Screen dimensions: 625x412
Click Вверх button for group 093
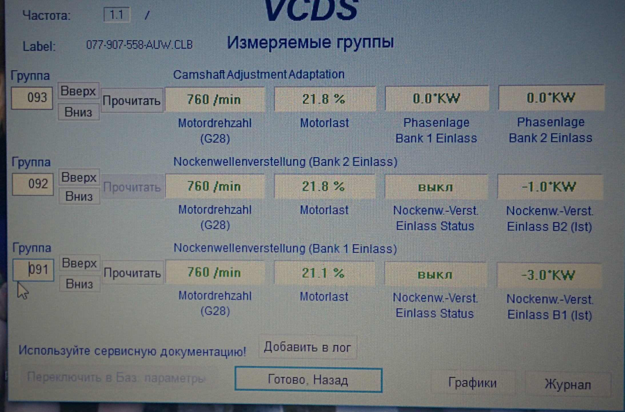click(x=78, y=91)
